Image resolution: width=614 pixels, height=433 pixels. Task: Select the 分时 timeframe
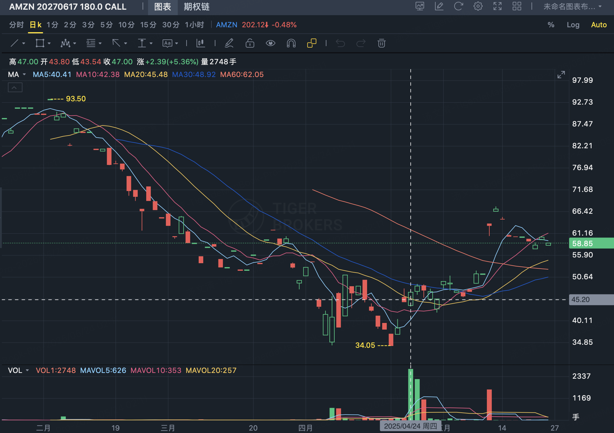pyautogui.click(x=16, y=25)
